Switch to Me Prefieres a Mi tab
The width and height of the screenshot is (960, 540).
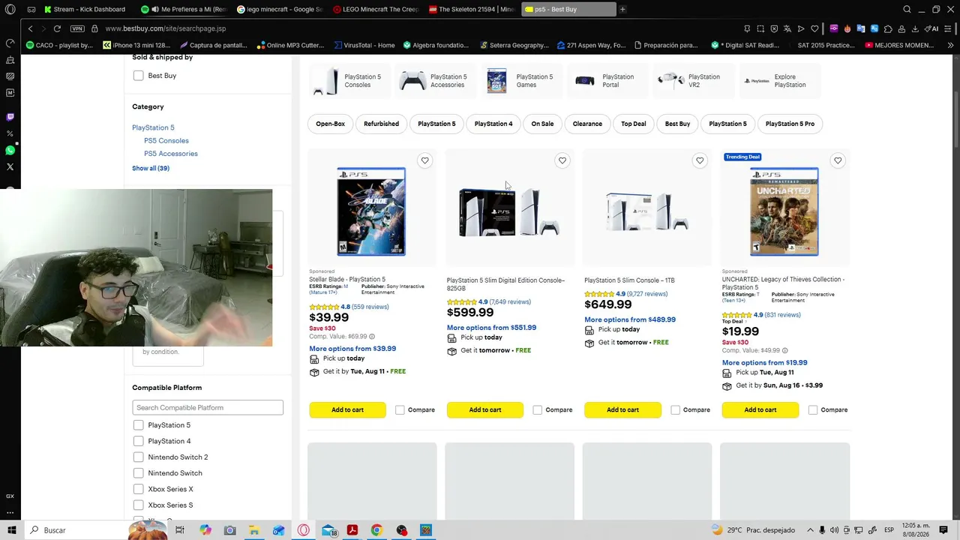(184, 9)
